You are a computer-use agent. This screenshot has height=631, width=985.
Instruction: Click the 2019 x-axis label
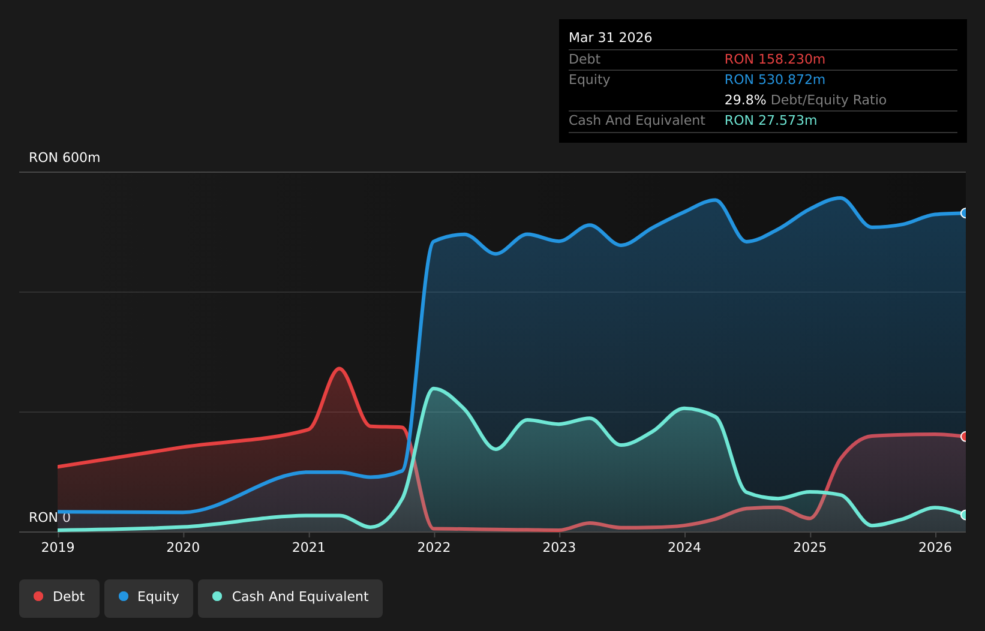tap(58, 548)
